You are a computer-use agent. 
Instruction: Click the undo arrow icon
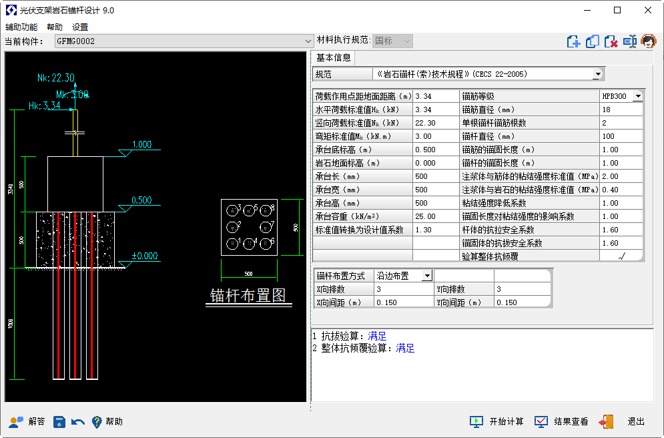click(78, 421)
